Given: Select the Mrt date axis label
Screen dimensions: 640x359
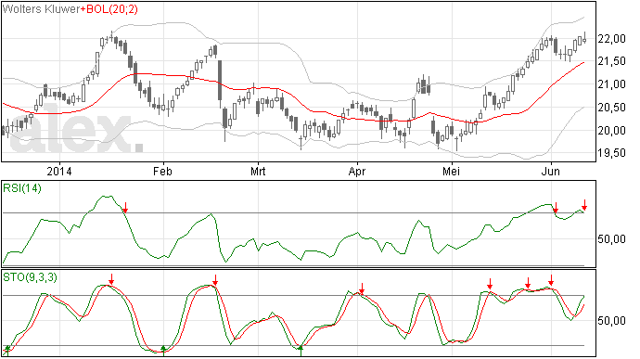Looking at the screenshot, I should 258,171.
